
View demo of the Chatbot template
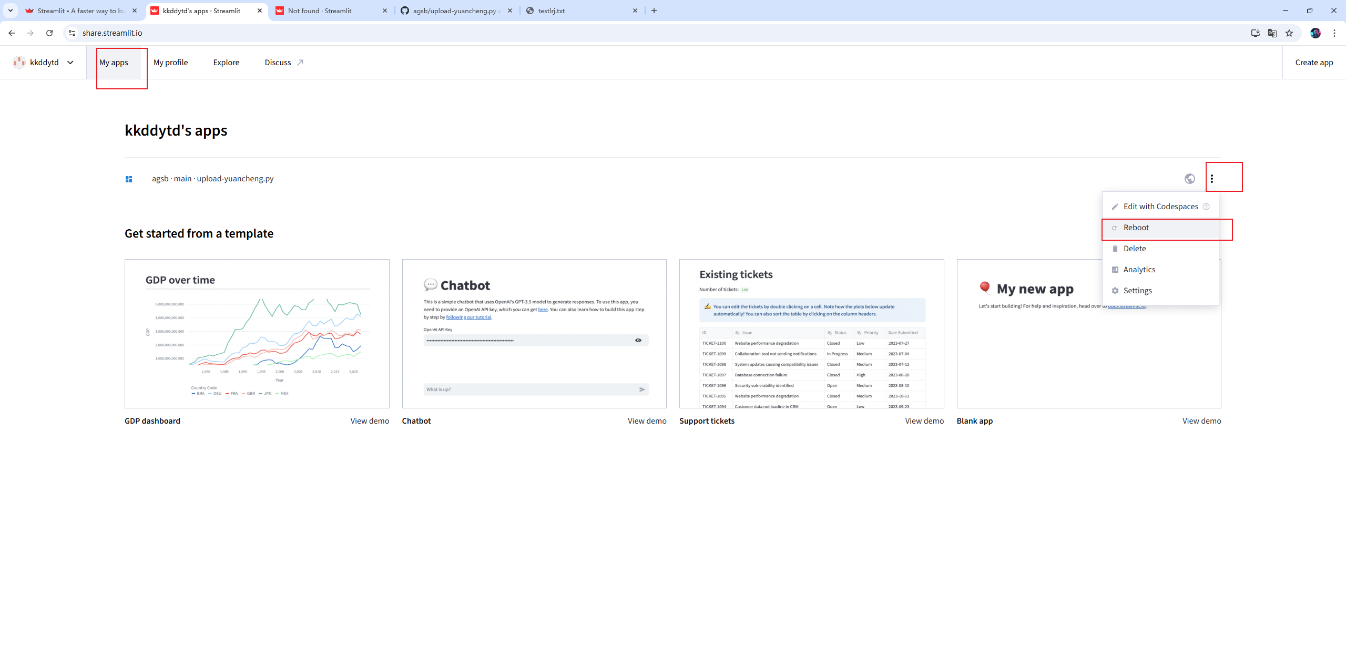click(647, 421)
